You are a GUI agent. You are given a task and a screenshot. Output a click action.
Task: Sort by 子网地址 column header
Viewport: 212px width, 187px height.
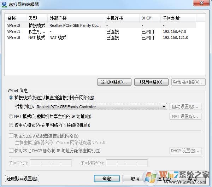click(x=178, y=18)
